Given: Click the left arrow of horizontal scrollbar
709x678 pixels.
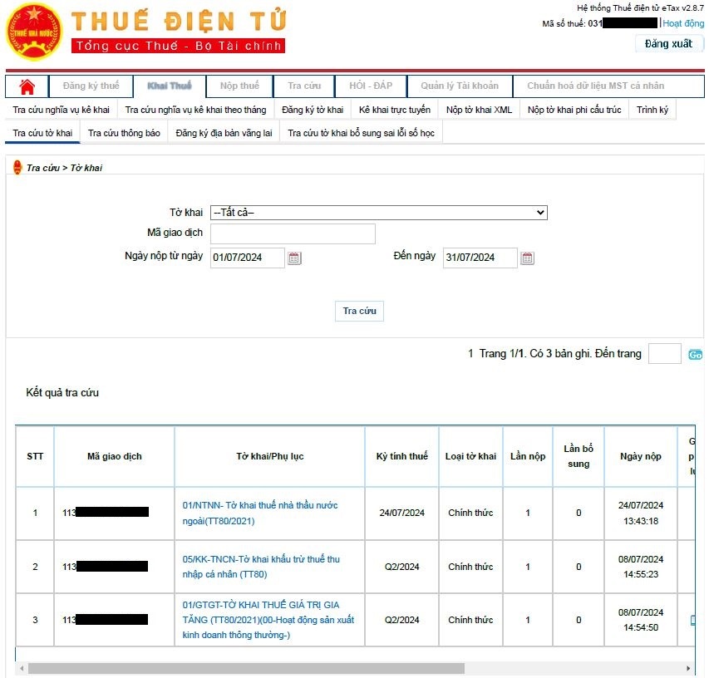Looking at the screenshot, I should pyautogui.click(x=21, y=669).
